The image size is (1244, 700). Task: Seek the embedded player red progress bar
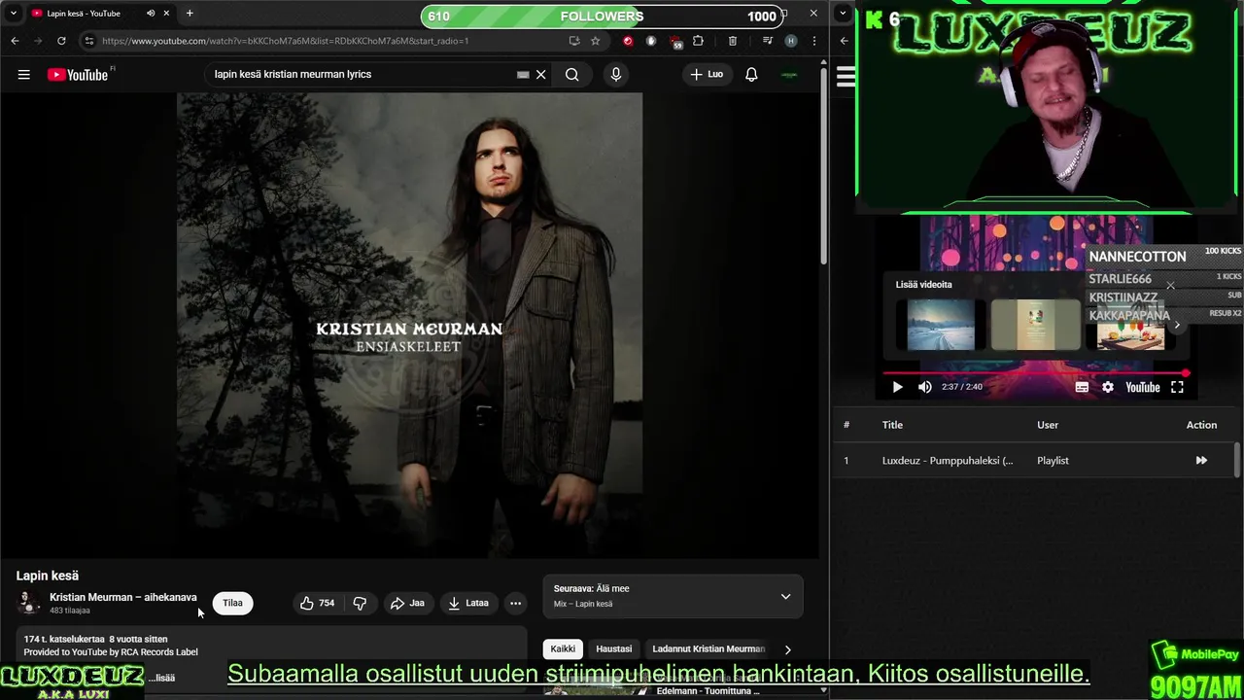tap(1035, 372)
